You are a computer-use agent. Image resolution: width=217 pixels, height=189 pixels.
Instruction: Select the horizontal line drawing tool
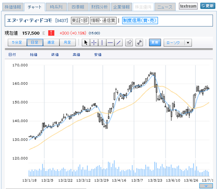110,43
